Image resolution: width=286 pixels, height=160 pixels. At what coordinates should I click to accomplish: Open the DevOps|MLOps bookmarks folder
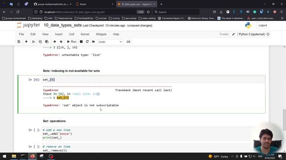coord(84,18)
